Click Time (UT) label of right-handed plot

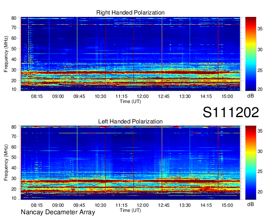tap(130, 101)
